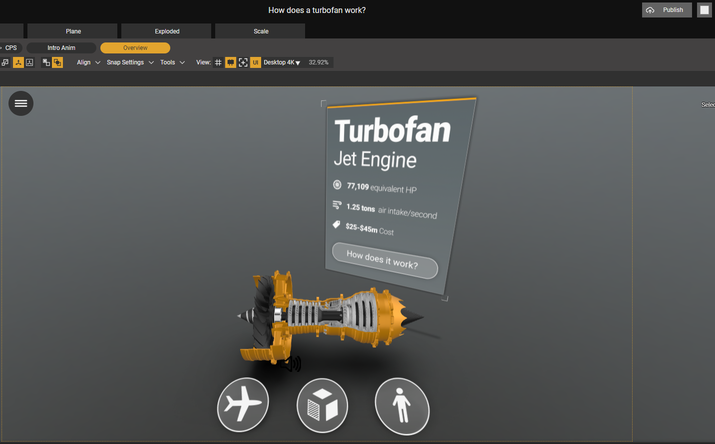Click the human scale icon button

(x=402, y=406)
